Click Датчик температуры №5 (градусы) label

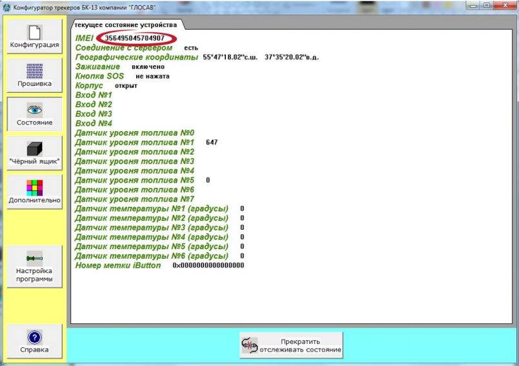click(152, 247)
